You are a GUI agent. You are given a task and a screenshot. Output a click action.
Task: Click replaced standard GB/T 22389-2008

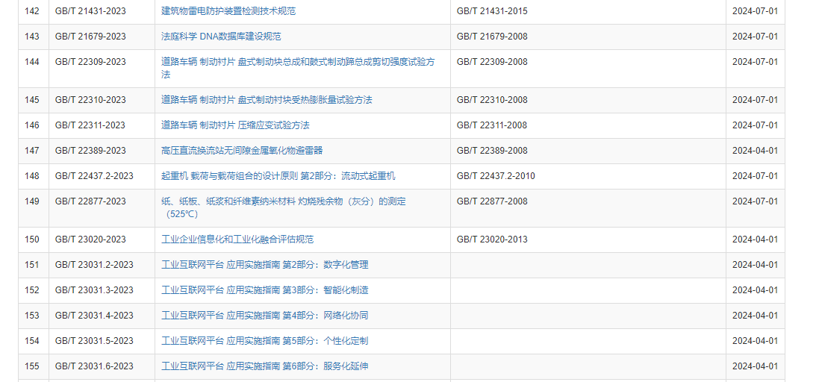[492, 151]
